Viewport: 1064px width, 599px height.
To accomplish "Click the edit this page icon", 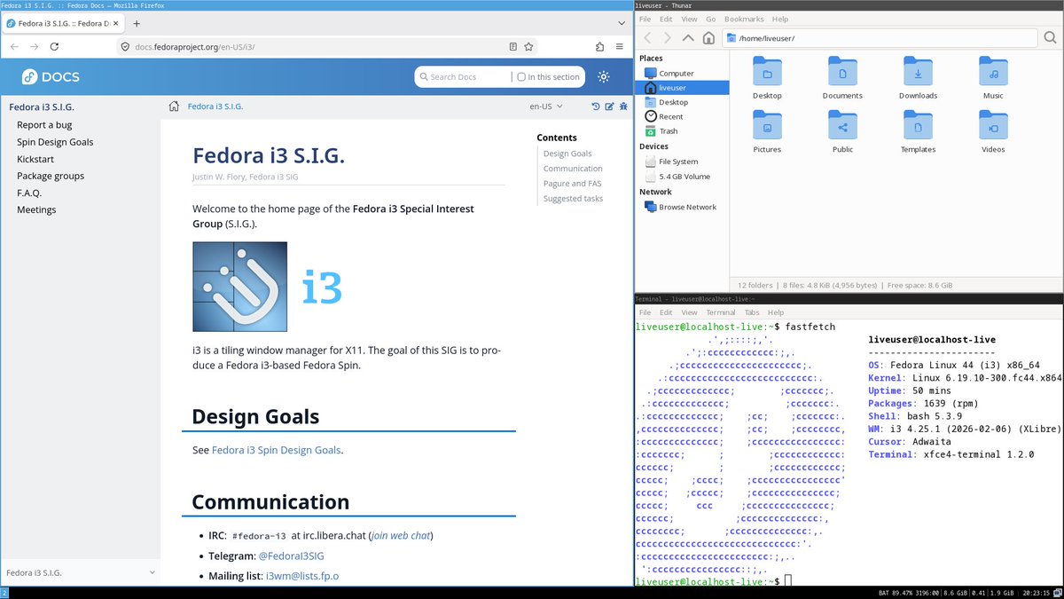I will pos(609,106).
